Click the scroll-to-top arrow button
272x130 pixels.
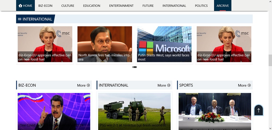point(259,110)
